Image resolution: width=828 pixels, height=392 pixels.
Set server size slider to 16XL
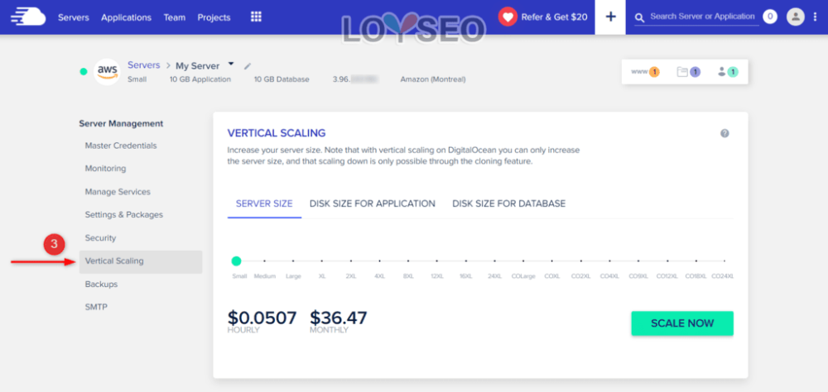coord(465,261)
